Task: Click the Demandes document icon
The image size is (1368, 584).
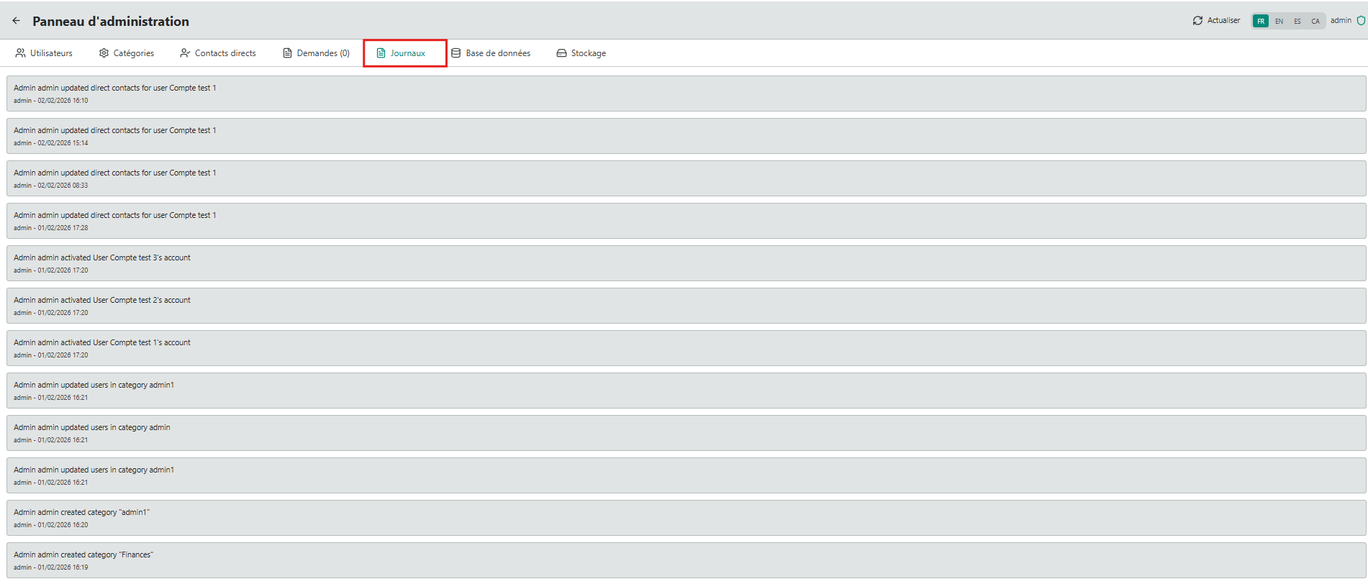Action: [287, 53]
